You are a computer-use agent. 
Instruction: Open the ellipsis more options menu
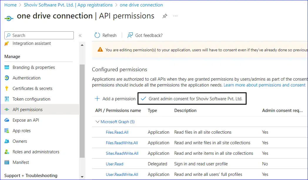(x=175, y=16)
